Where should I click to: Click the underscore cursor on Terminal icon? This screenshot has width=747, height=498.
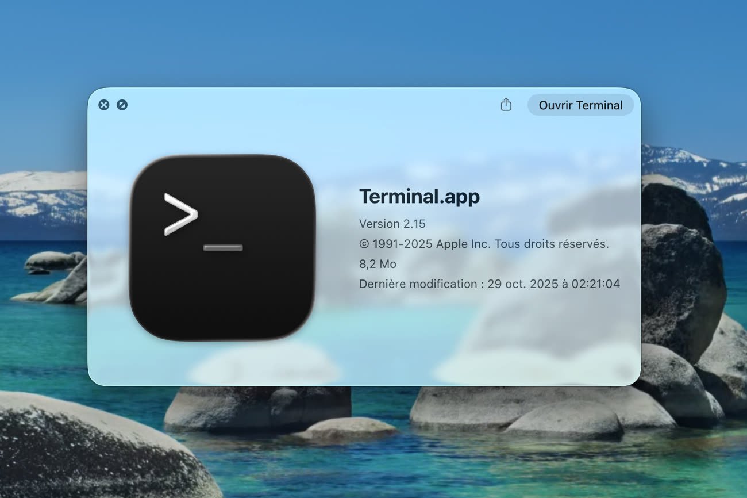(223, 248)
